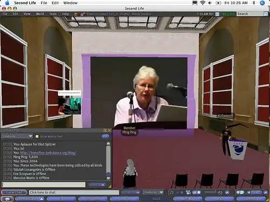
Task: Enable Show Muted Text checkbox
Action: (37, 136)
